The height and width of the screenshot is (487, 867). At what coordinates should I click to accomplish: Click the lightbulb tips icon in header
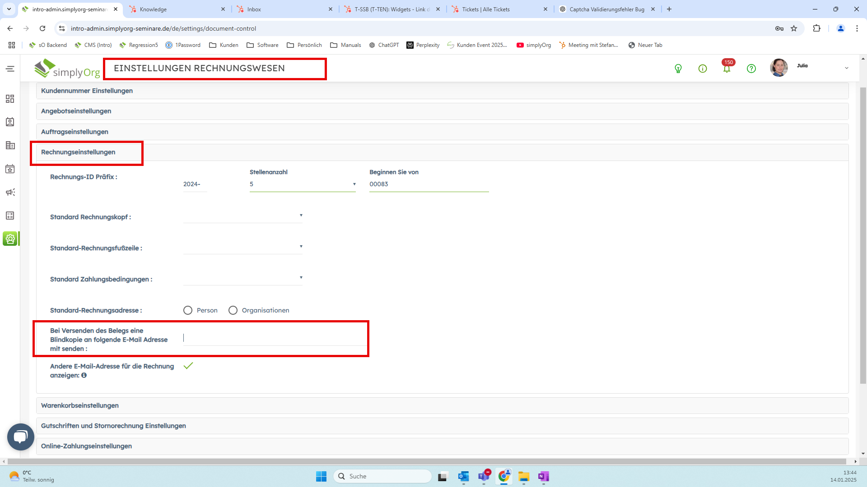[678, 69]
